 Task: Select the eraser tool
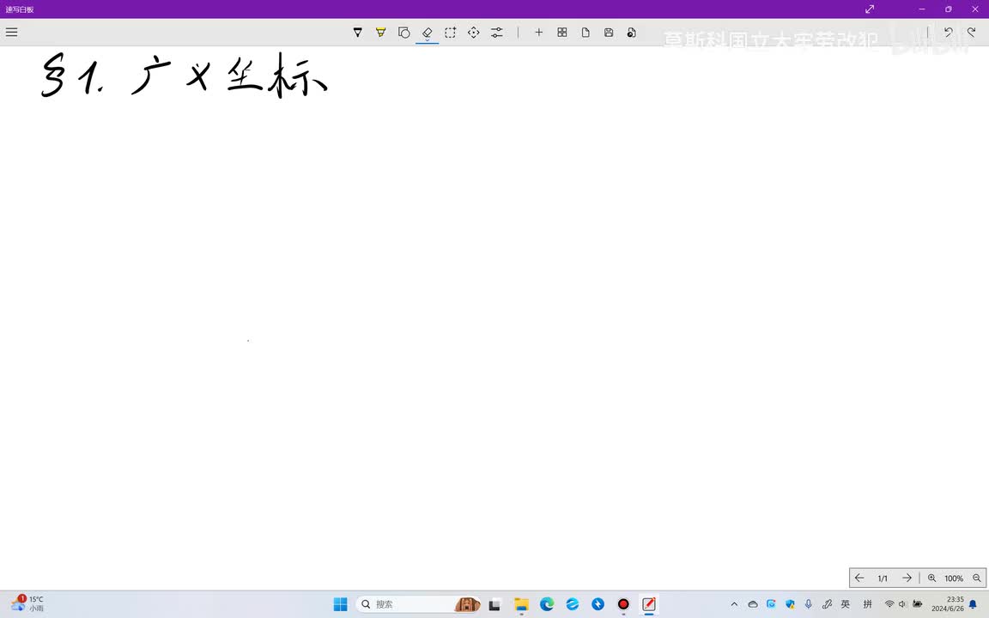click(427, 32)
